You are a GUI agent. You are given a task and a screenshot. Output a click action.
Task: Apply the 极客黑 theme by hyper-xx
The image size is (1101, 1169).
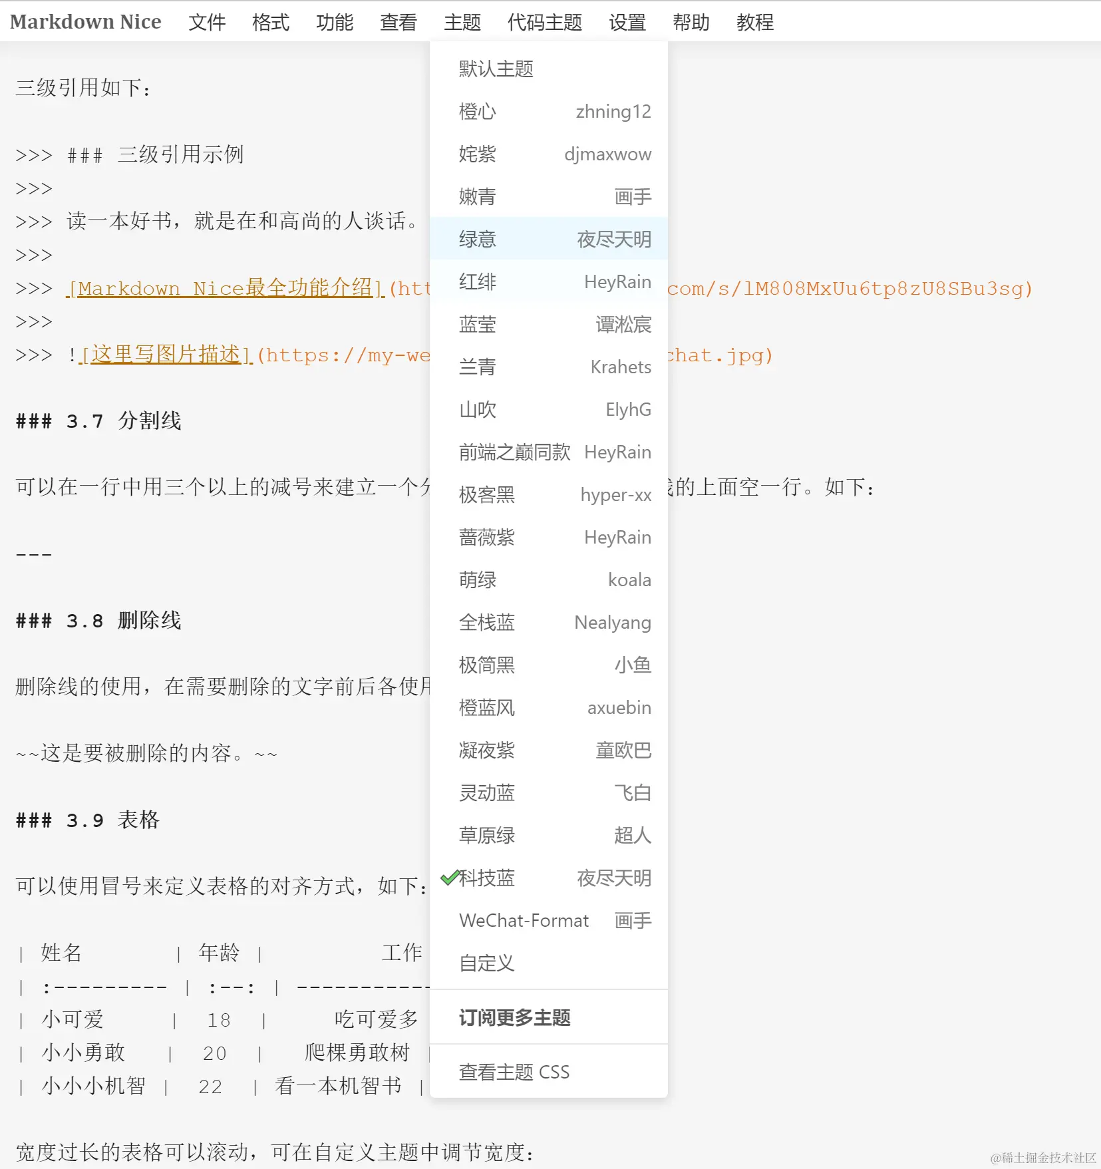pyautogui.click(x=549, y=494)
